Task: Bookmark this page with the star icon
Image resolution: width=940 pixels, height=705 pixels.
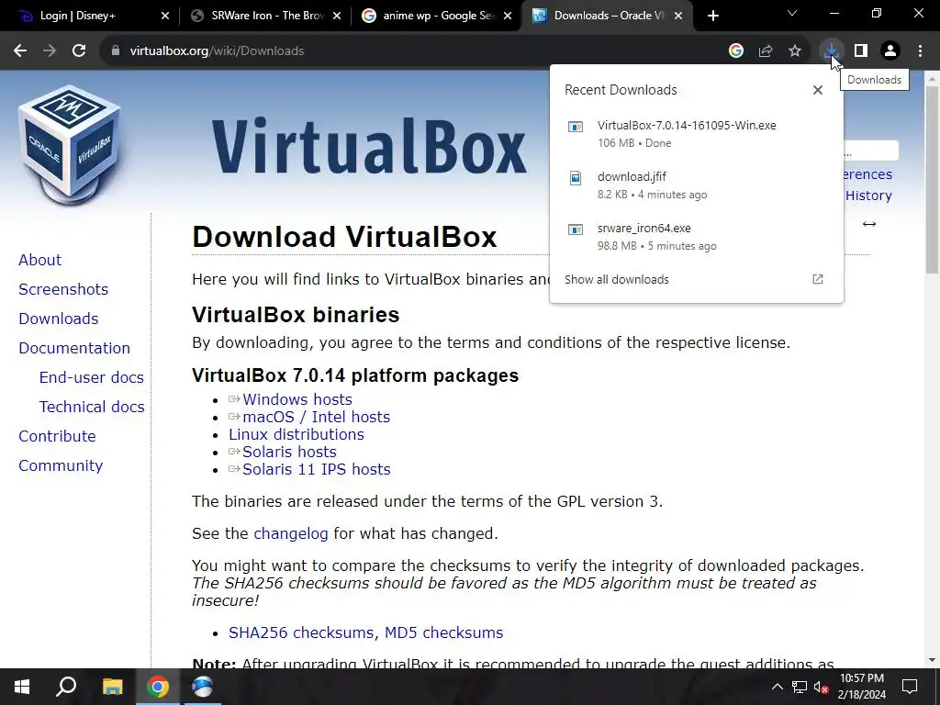Action: [795, 51]
